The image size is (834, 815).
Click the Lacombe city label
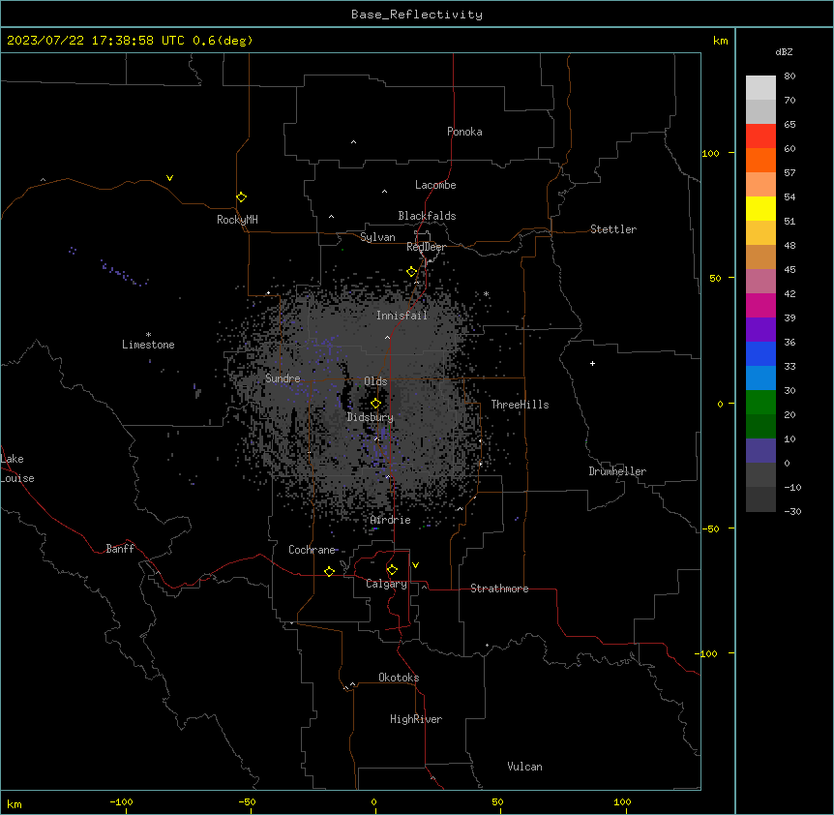coord(435,185)
